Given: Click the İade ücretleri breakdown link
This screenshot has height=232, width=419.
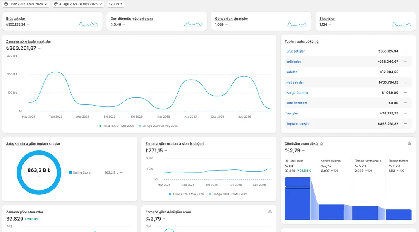Looking at the screenshot, I should coord(296,103).
